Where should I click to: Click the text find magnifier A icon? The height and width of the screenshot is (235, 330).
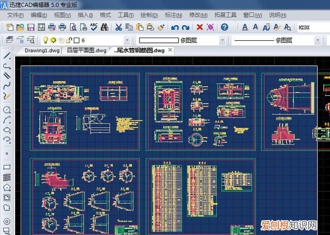[287, 27]
